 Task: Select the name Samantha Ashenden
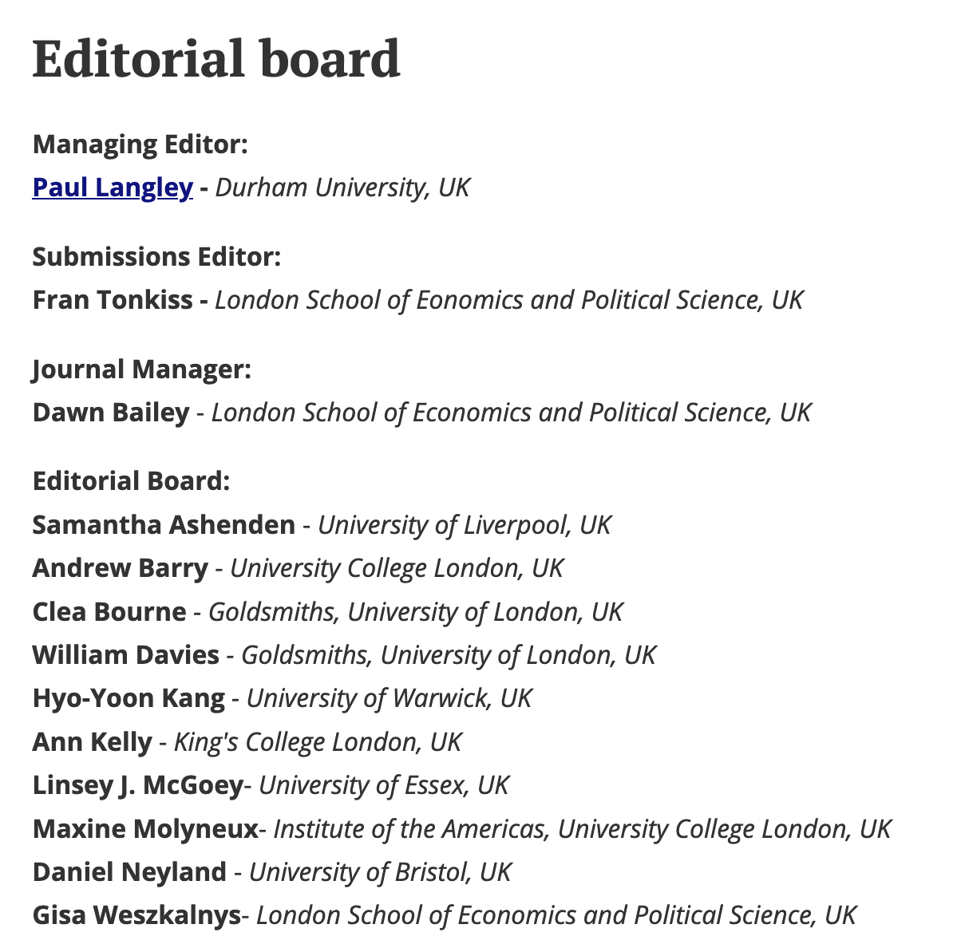click(x=164, y=525)
